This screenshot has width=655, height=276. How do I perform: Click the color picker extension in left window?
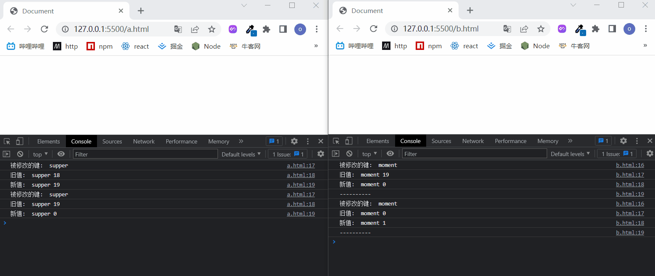point(250,29)
